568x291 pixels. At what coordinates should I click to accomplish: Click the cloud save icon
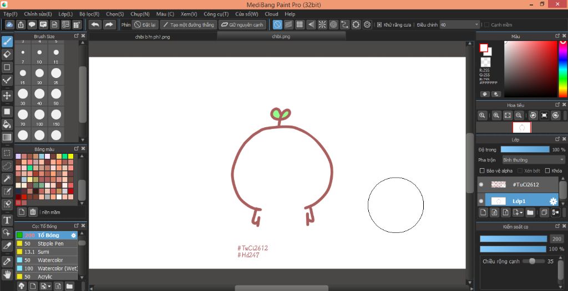click(x=10, y=24)
